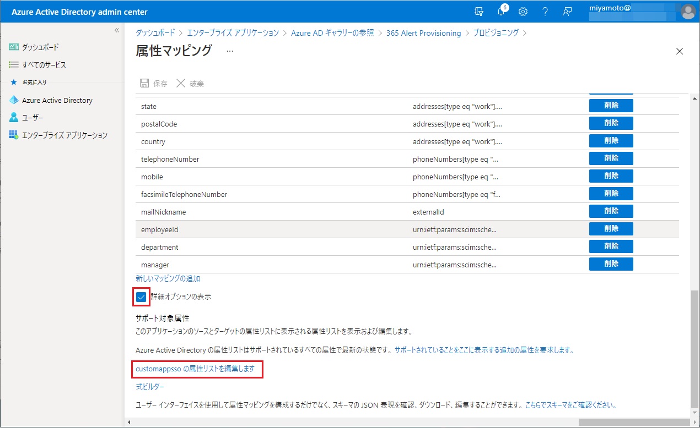Click the help question mark icon
This screenshot has height=428, width=700.
coord(545,12)
